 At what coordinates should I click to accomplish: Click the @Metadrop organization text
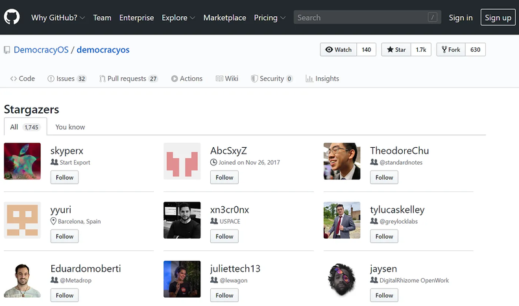(x=75, y=280)
